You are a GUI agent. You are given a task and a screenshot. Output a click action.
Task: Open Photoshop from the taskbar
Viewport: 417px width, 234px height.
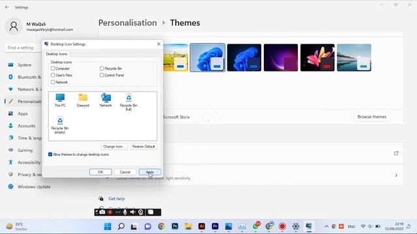coord(175,226)
